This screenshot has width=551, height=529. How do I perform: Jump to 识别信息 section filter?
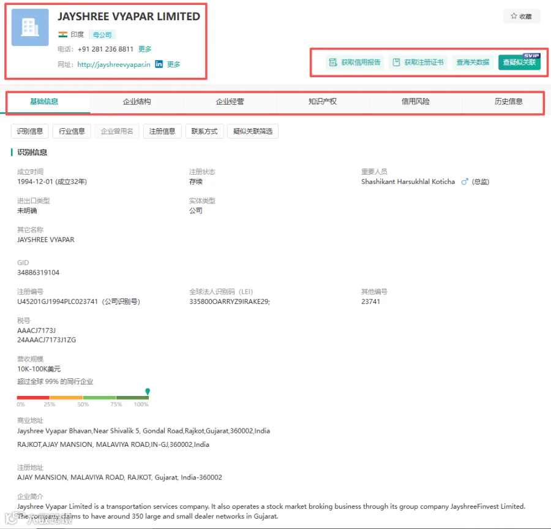(30, 131)
